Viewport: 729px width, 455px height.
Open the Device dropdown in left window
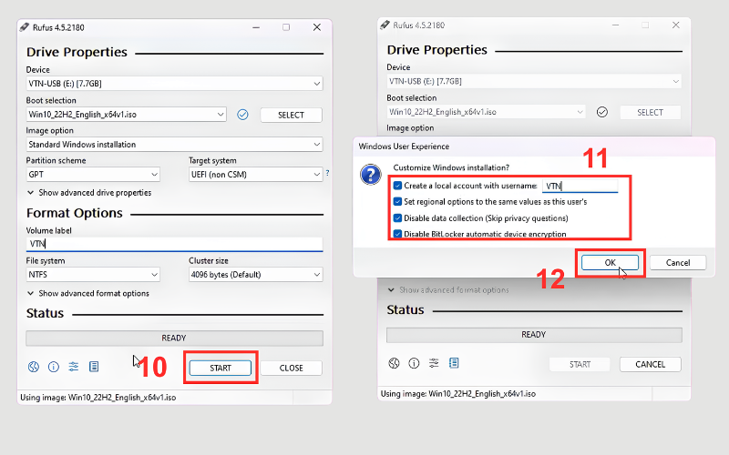pyautogui.click(x=174, y=84)
